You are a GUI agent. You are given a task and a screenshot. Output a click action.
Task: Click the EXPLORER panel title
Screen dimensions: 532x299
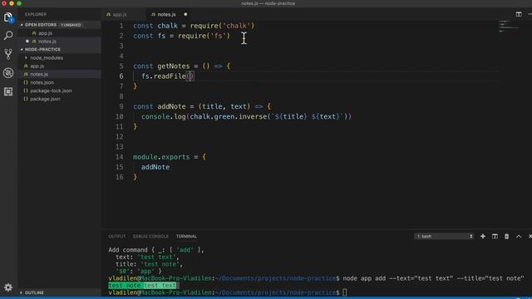click(36, 14)
